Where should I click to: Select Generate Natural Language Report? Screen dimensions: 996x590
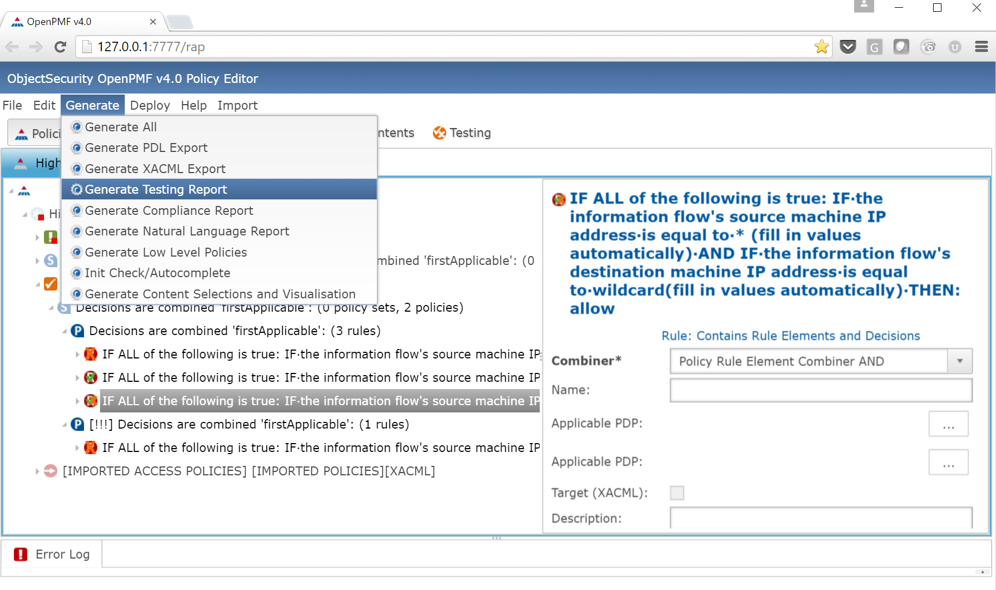pyautogui.click(x=219, y=231)
